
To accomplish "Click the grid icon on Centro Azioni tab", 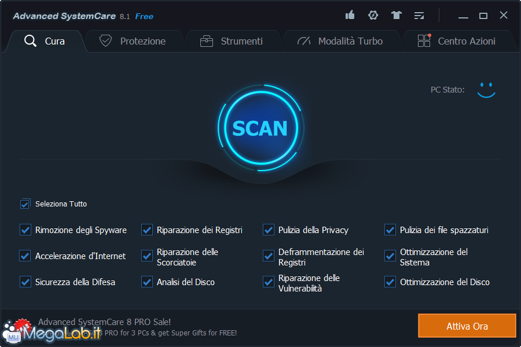I will (x=424, y=40).
